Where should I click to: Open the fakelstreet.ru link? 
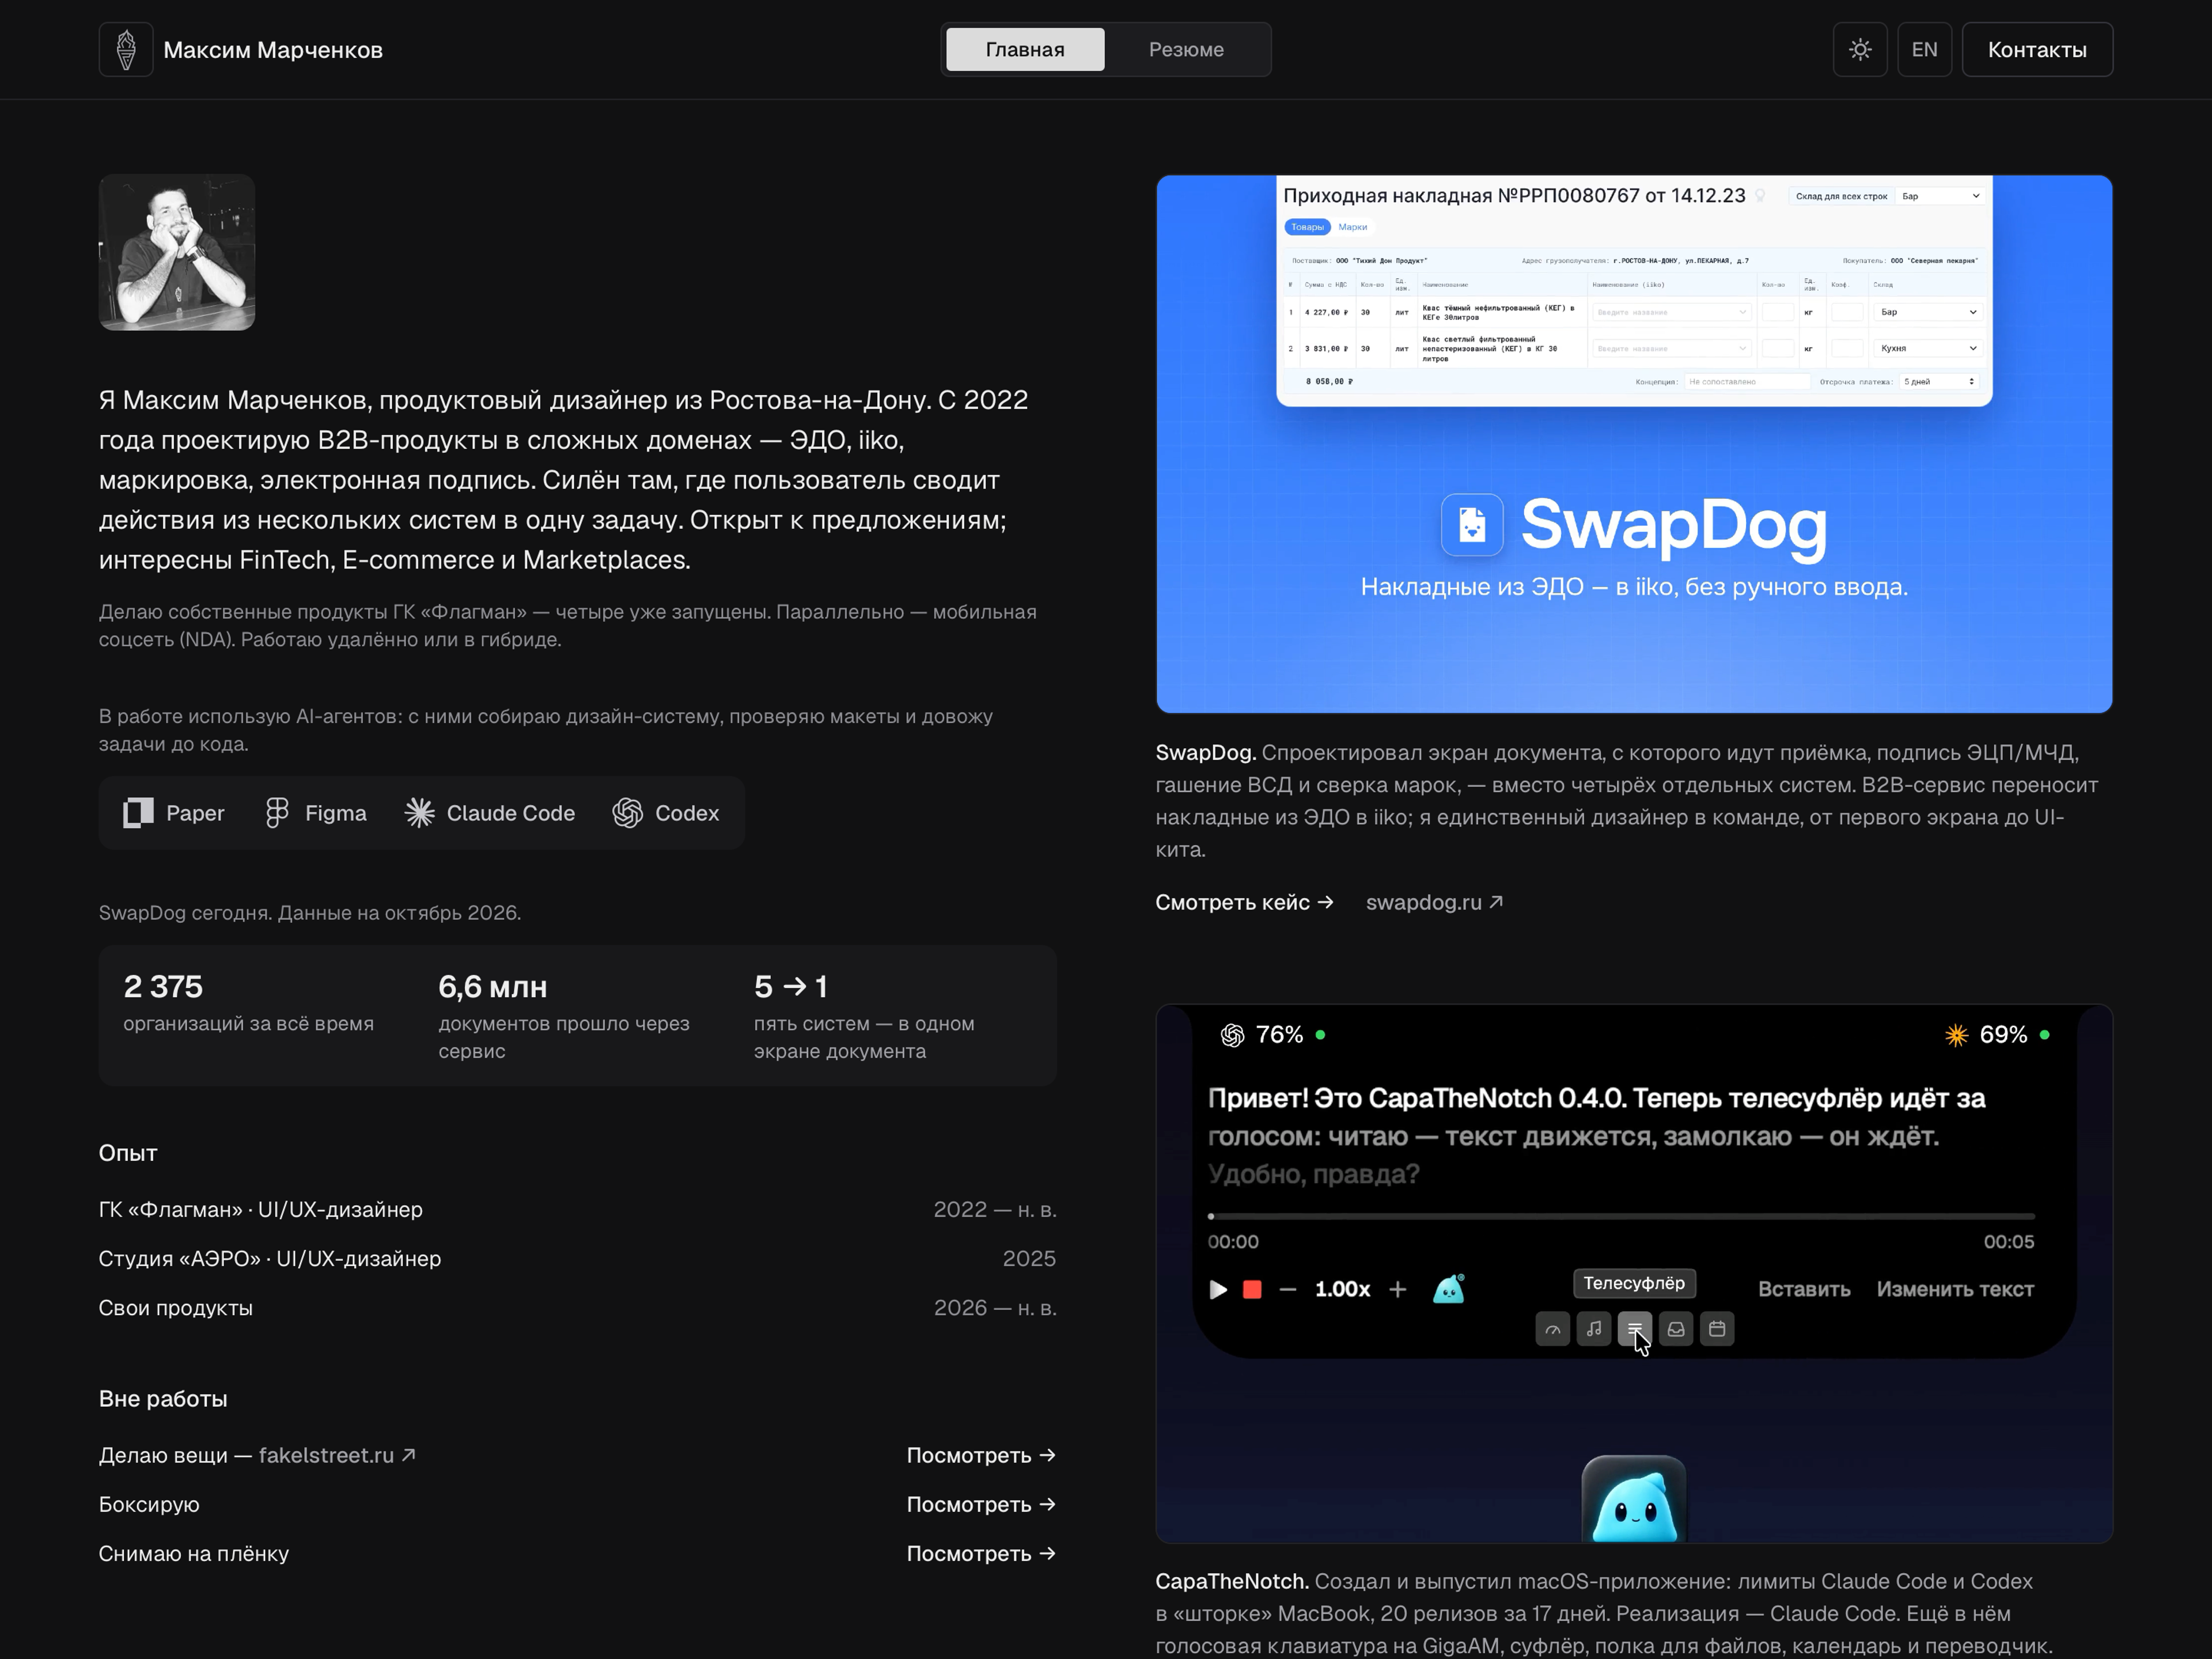[x=337, y=1455]
